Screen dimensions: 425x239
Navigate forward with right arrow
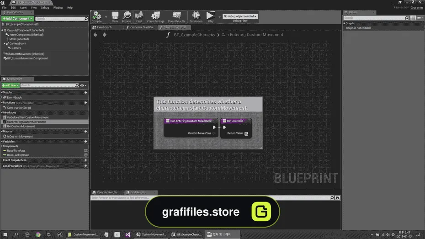(104, 35)
